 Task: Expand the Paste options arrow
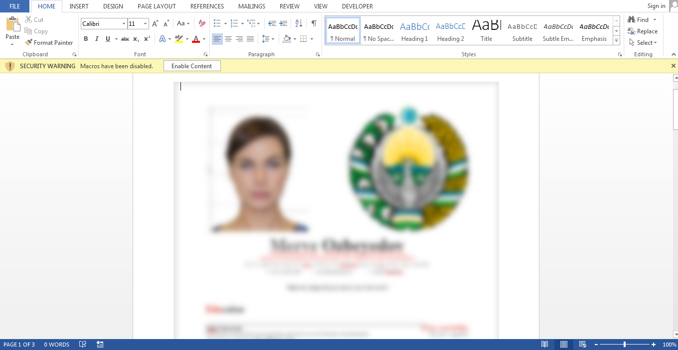point(12,44)
